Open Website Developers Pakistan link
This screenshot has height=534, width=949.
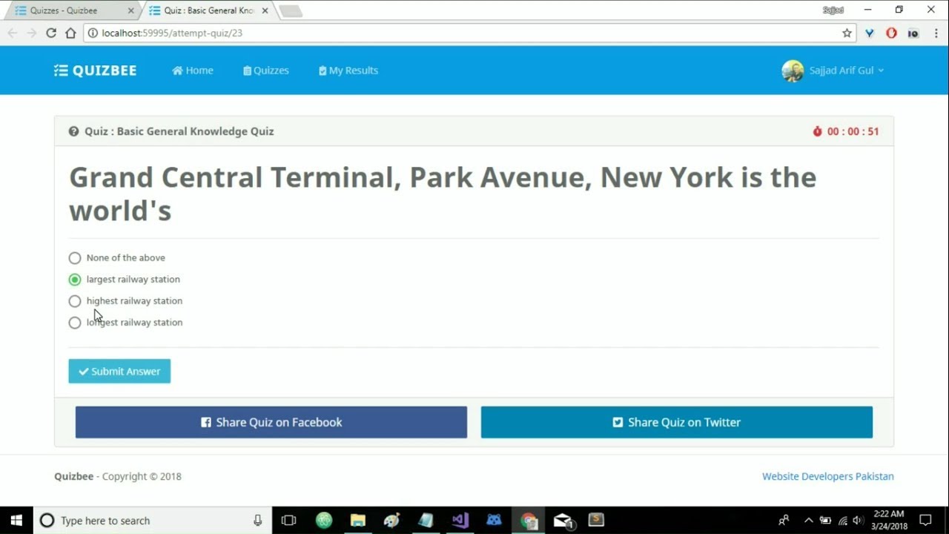click(x=828, y=476)
